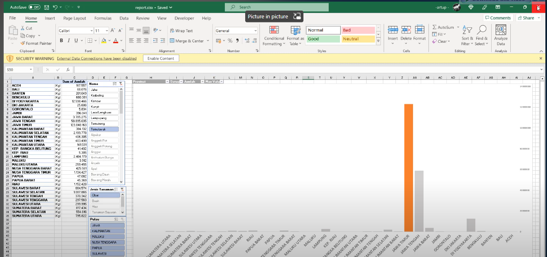Screen dimensions: 547x257
Task: Switch to the Page Layout tab
Action: (x=75, y=18)
